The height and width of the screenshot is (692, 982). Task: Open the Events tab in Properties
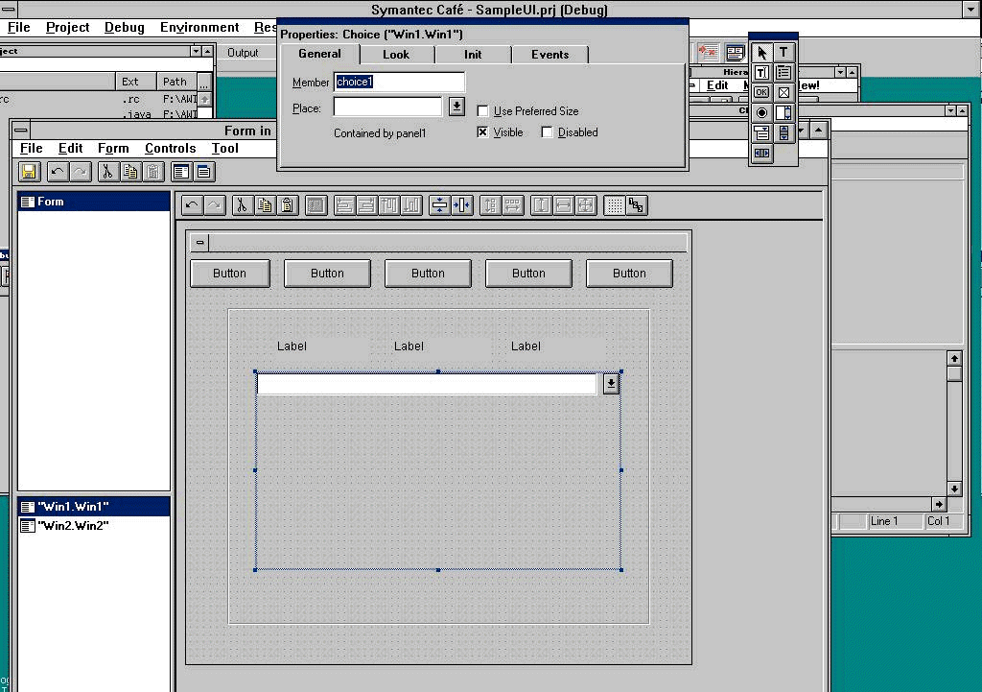549,55
